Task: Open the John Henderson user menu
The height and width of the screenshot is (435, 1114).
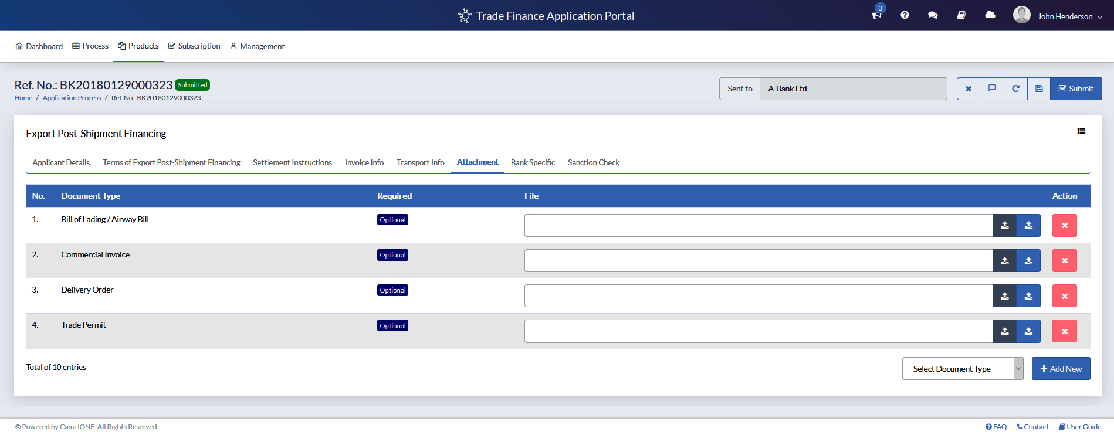Action: click(1058, 16)
